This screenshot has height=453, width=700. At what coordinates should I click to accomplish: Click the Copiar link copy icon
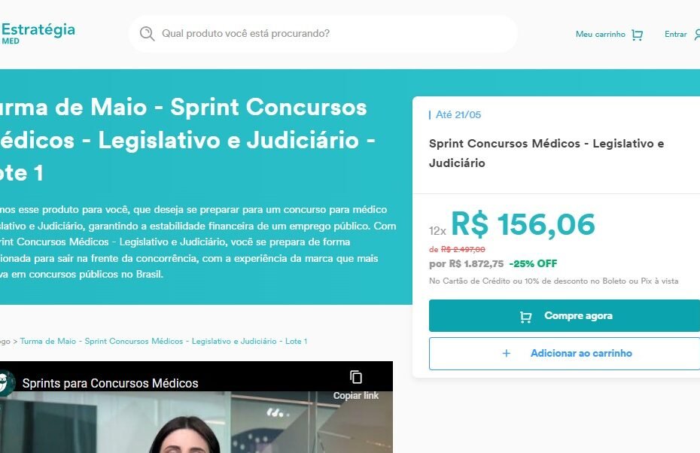[x=356, y=377]
